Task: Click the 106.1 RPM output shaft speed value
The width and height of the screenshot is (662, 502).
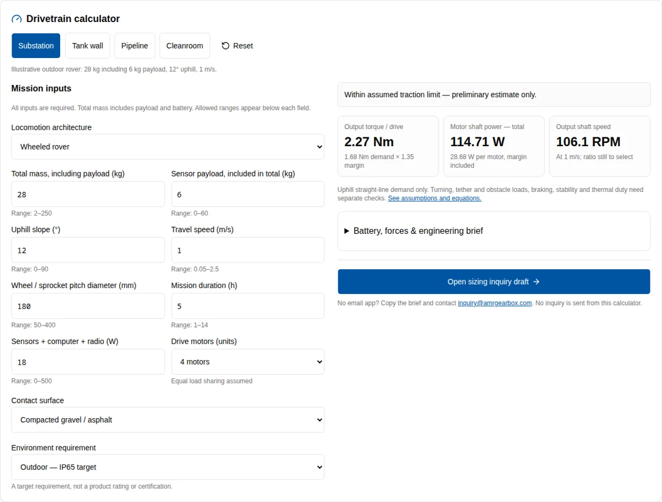Action: point(588,142)
